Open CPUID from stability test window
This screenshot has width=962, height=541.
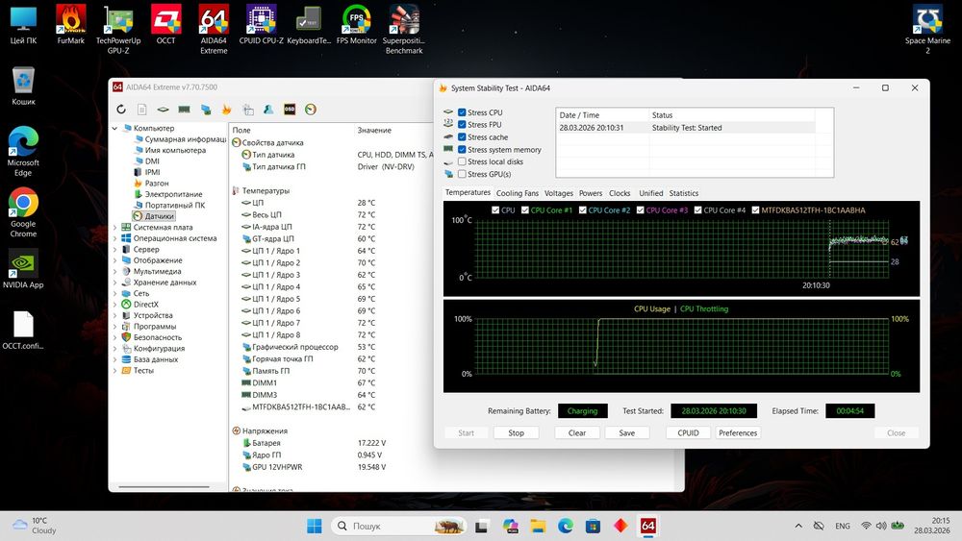[689, 432]
